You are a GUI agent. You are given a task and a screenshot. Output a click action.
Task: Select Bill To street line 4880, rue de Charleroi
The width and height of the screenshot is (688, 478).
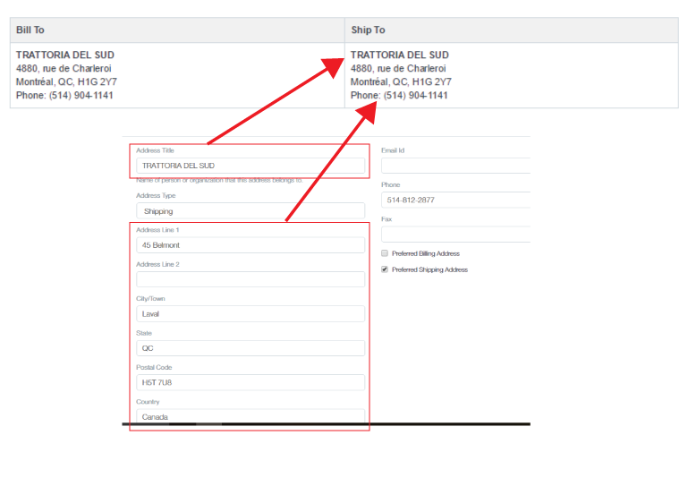(x=64, y=68)
